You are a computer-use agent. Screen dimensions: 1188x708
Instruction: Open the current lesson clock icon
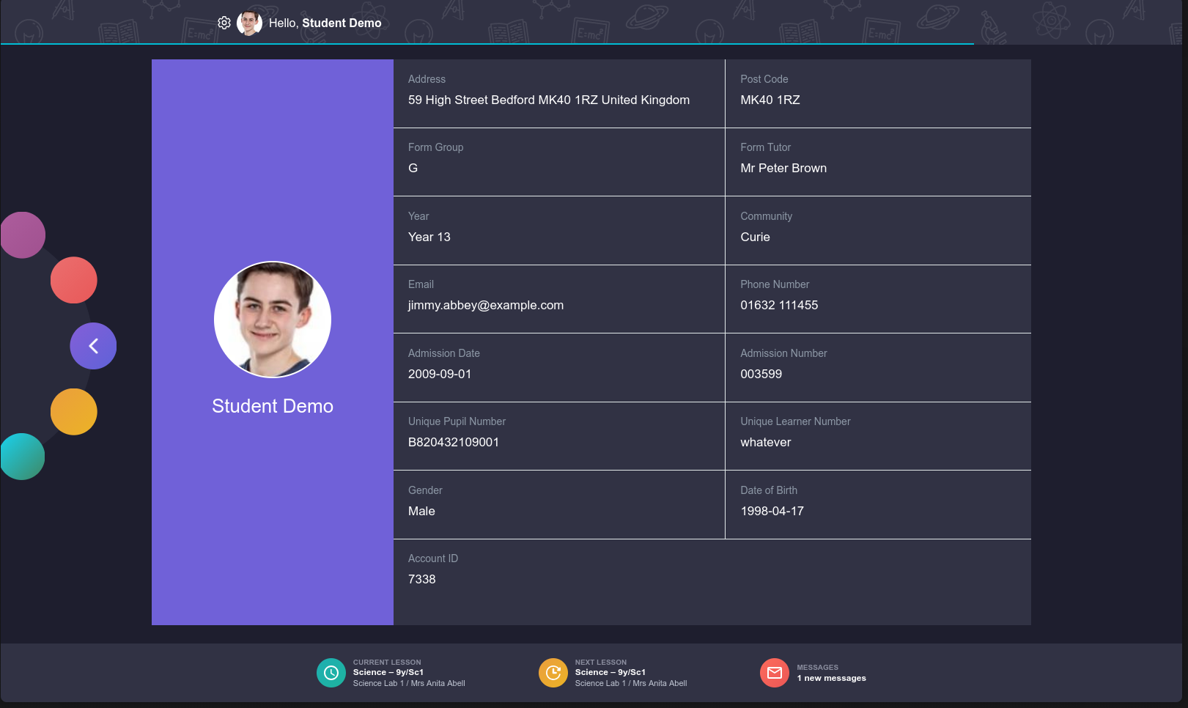pyautogui.click(x=331, y=673)
